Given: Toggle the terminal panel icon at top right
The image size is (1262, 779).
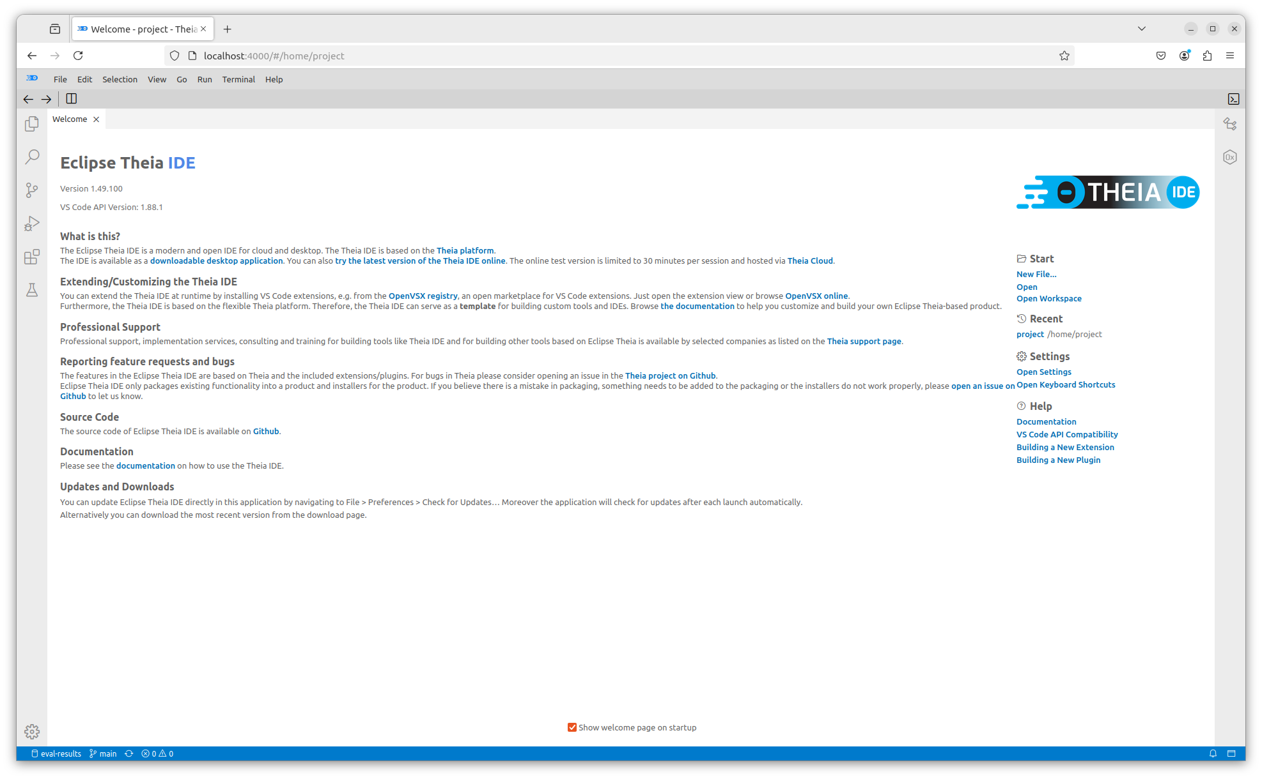Looking at the screenshot, I should pyautogui.click(x=1233, y=99).
